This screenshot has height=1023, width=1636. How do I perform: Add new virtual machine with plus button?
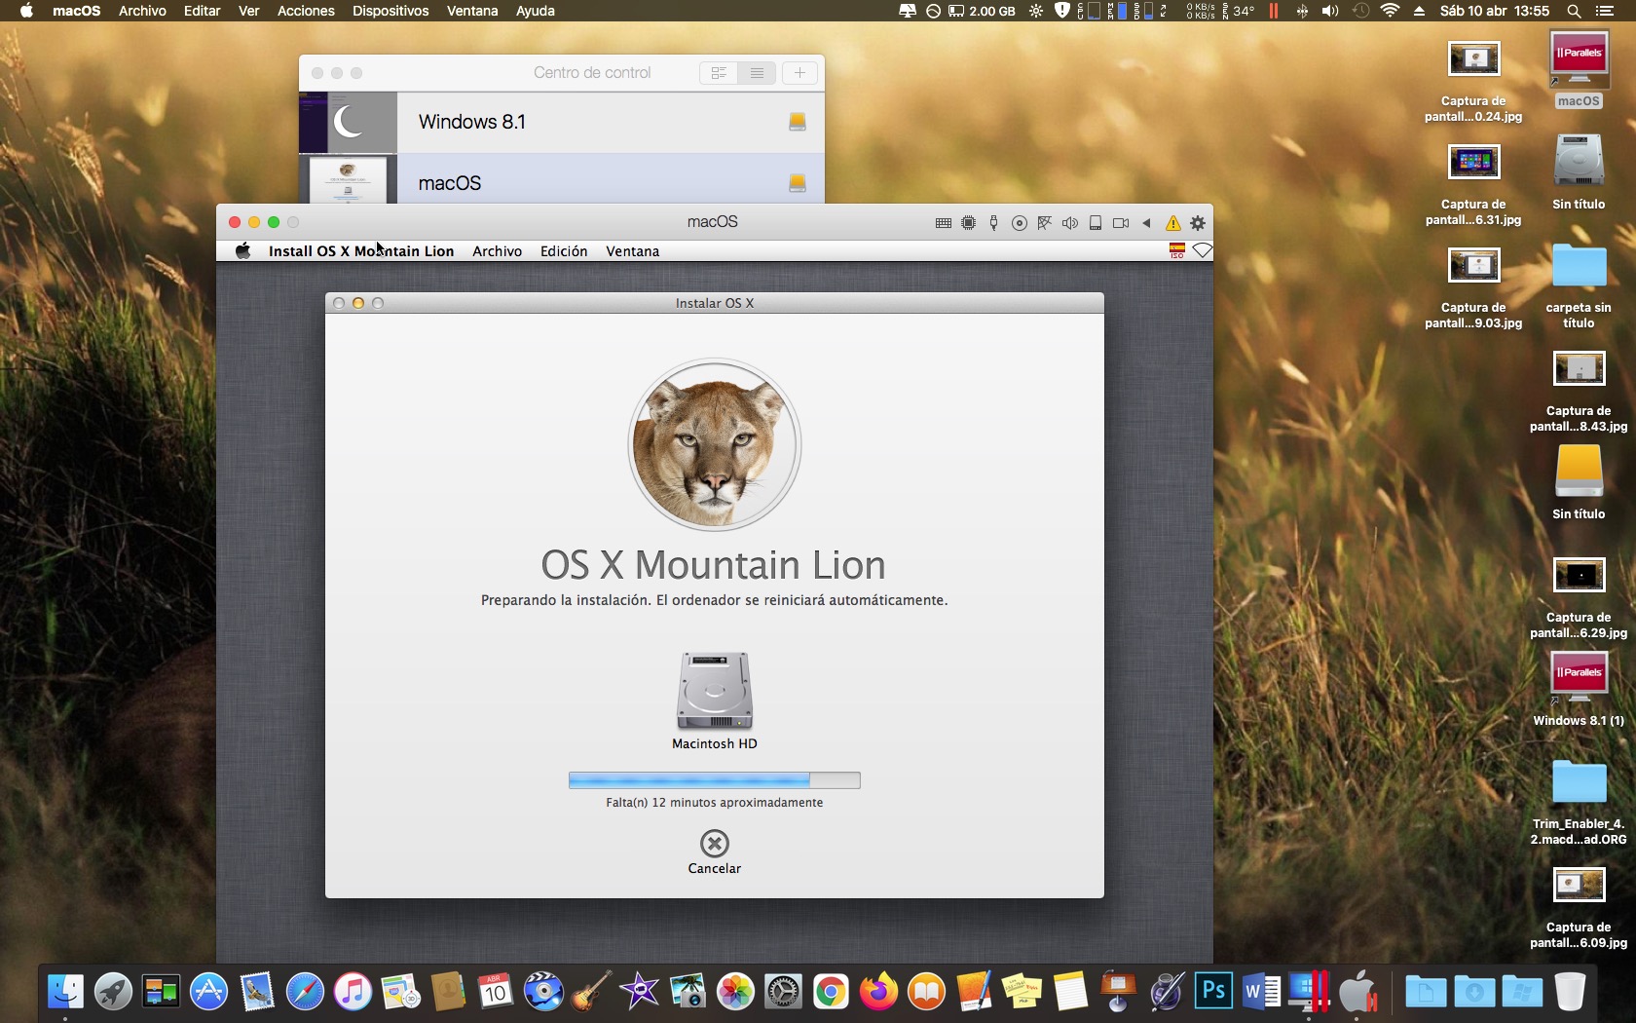[799, 73]
